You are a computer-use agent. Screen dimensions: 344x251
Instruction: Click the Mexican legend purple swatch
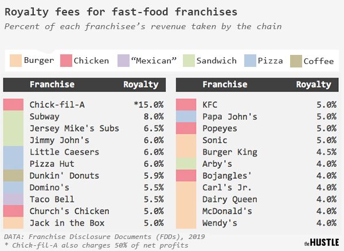point(123,61)
